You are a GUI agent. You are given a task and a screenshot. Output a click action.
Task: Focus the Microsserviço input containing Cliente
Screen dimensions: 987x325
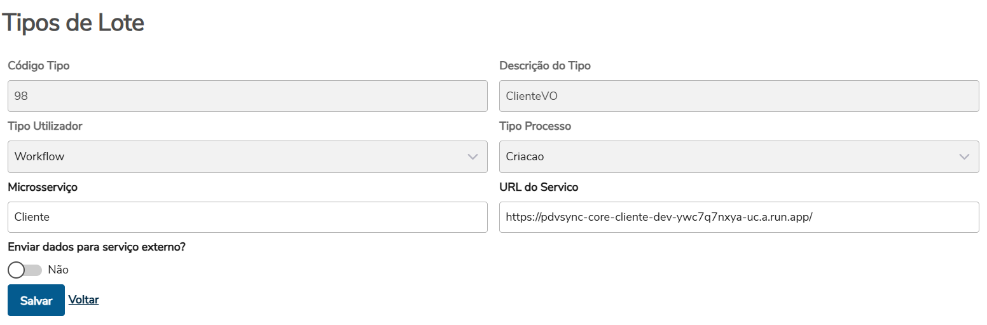tap(247, 217)
